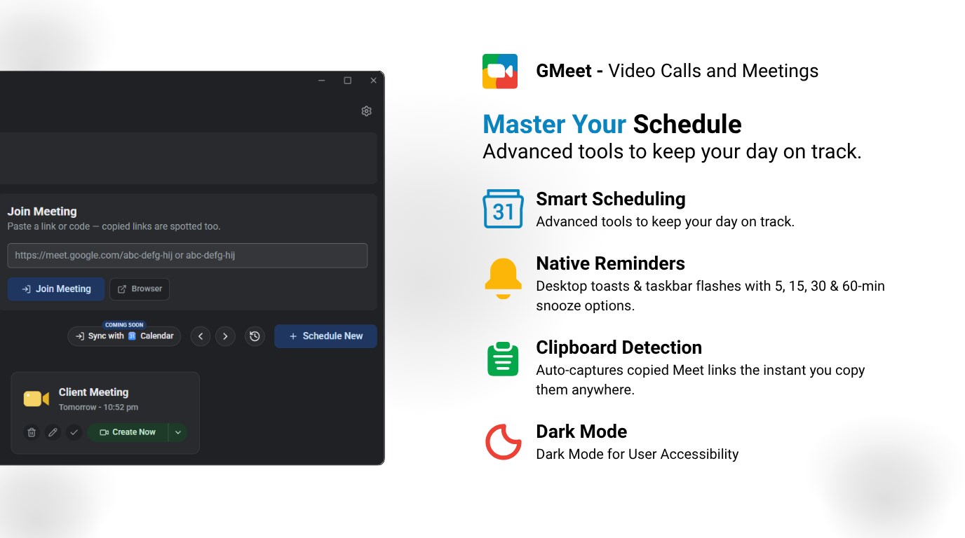Click the 'Join Meeting' section heading
The image size is (965, 538).
[x=42, y=212]
